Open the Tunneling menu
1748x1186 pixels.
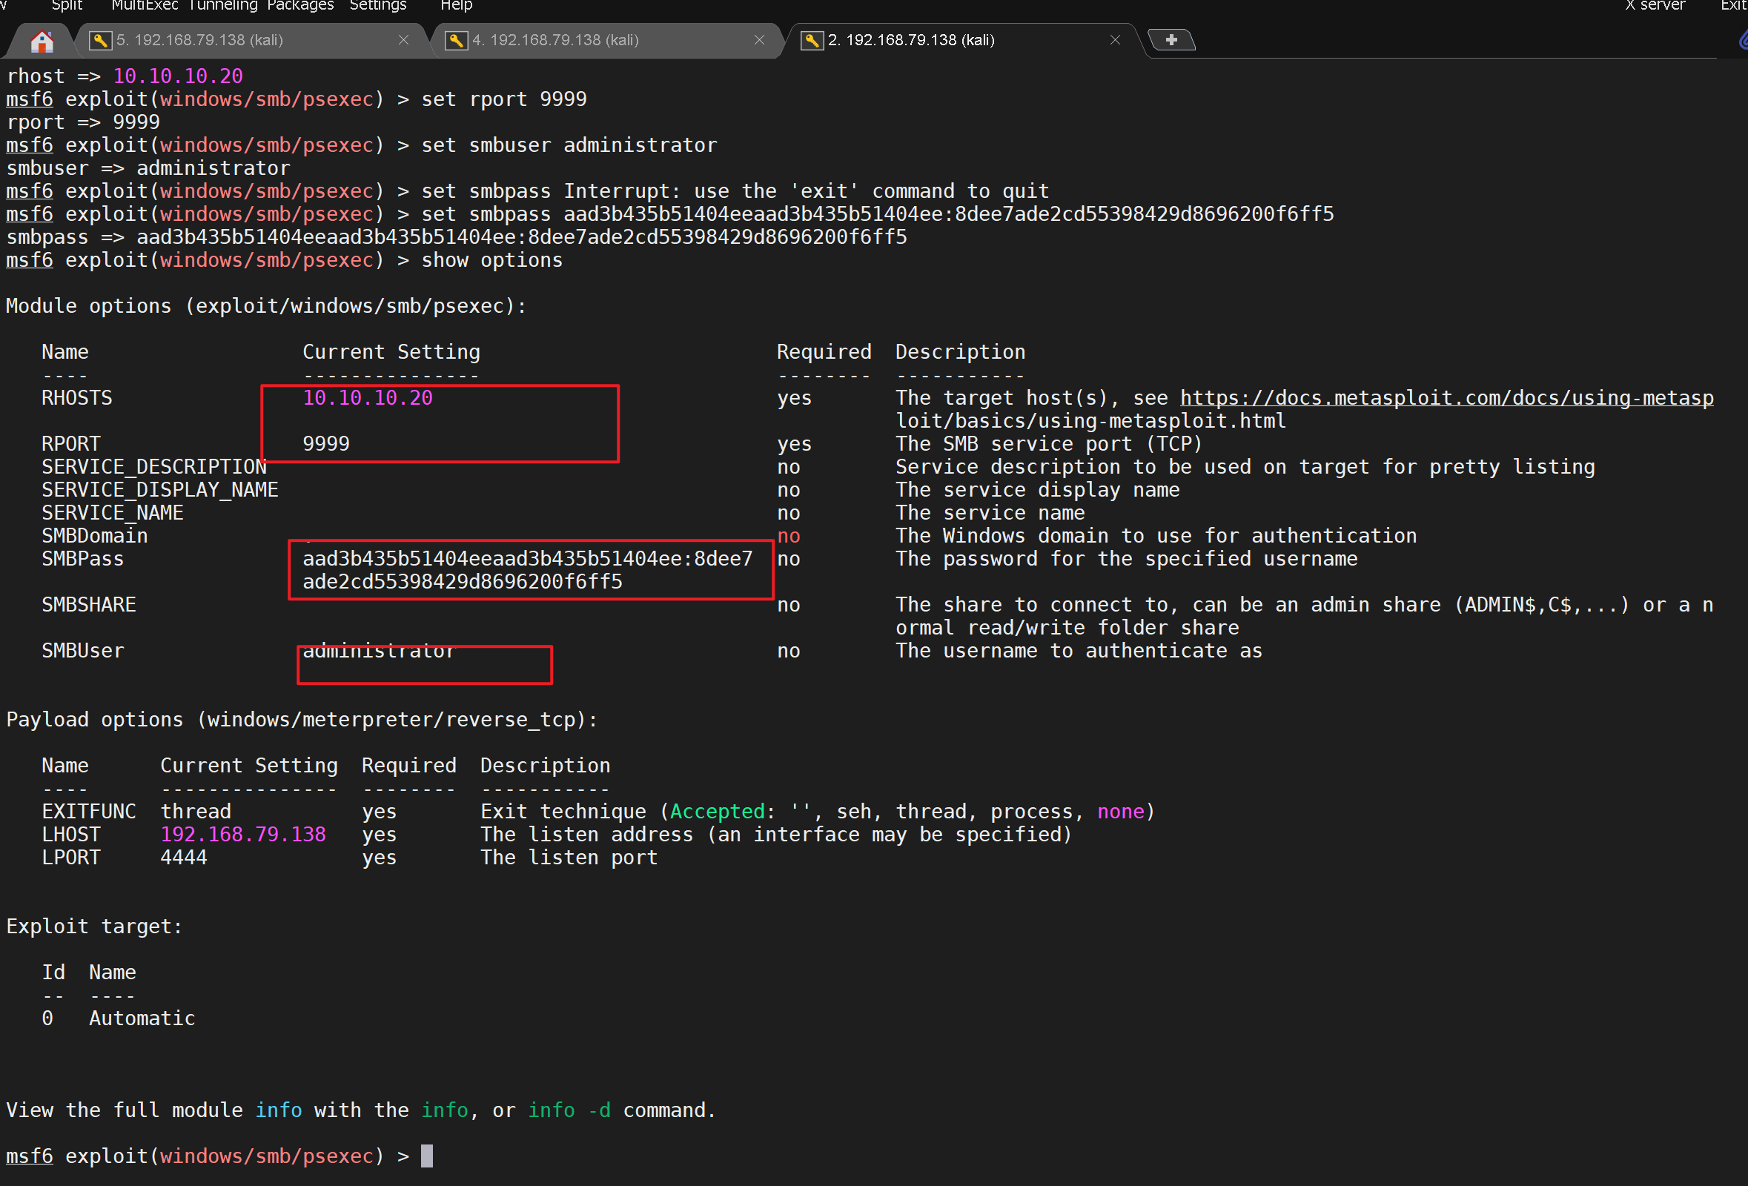pyautogui.click(x=223, y=5)
